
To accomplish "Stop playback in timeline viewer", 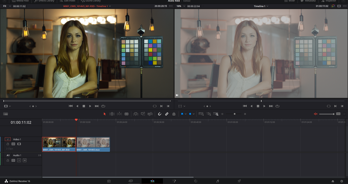I will click(x=258, y=106).
